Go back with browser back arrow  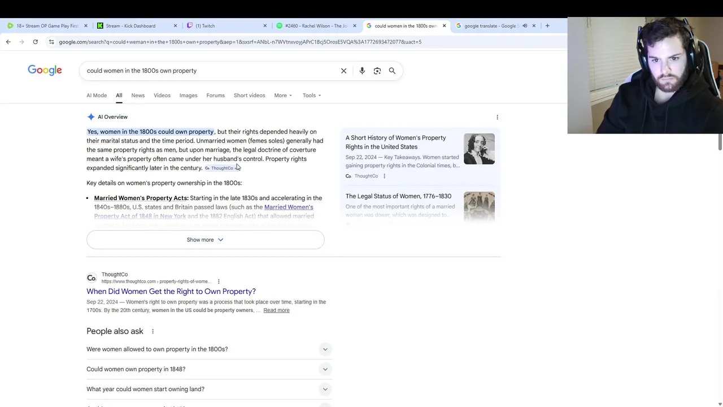click(8, 42)
